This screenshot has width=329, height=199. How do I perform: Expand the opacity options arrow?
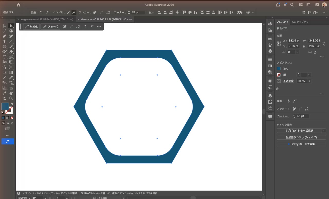pos(309,81)
